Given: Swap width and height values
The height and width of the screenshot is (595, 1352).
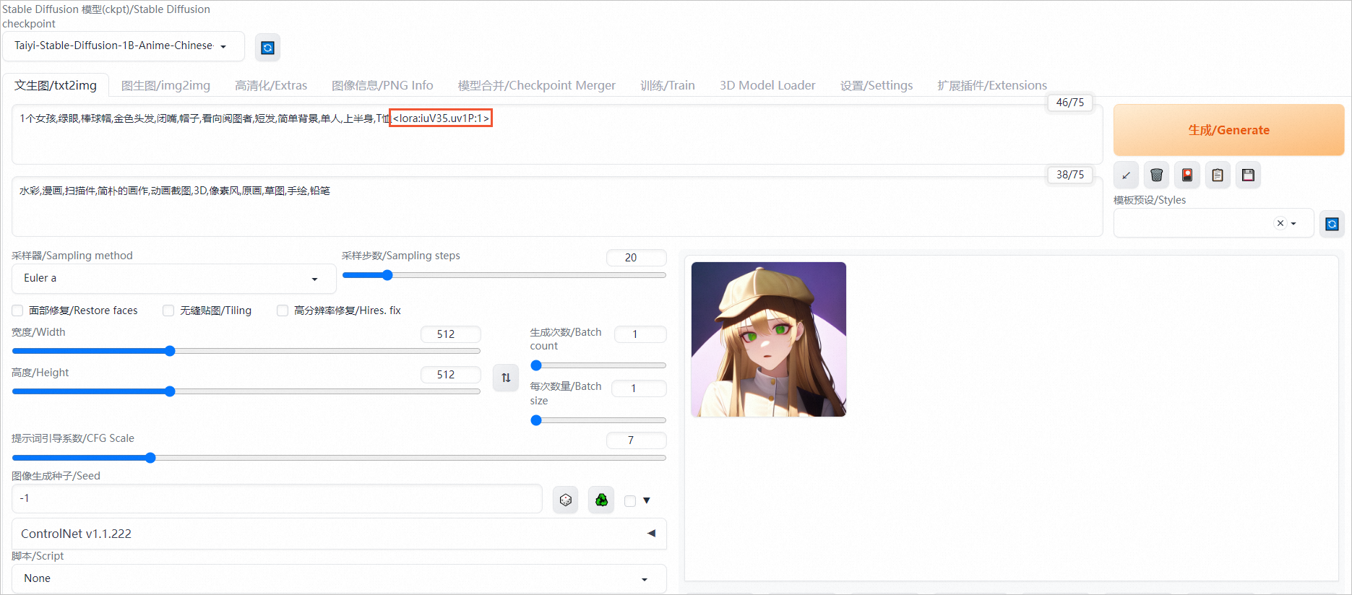Looking at the screenshot, I should click(x=506, y=378).
